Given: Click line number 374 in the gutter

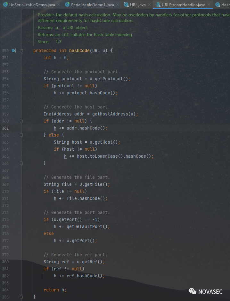Looking at the screenshot, I should coord(5,220).
